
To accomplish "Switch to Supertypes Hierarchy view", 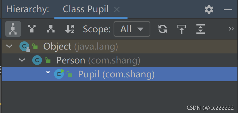I will [32, 29].
